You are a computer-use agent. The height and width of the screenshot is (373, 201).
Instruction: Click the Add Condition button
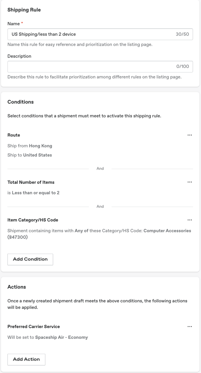30,259
